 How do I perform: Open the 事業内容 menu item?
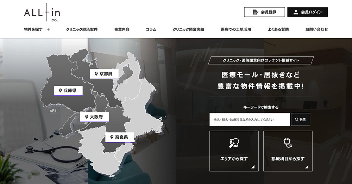coord(122,29)
